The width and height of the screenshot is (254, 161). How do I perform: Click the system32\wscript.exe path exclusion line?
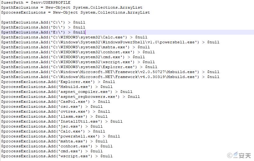click(78, 62)
